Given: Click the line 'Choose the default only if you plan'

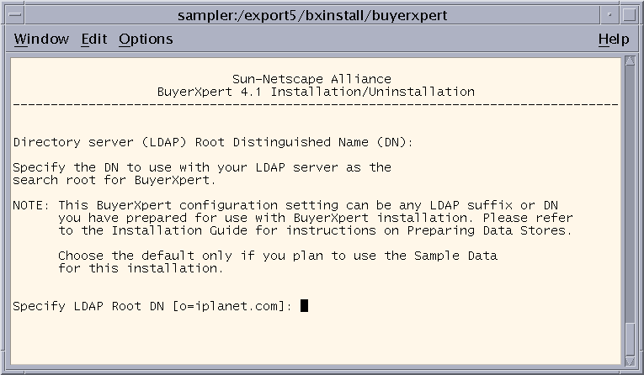Looking at the screenshot, I should click(x=278, y=256).
